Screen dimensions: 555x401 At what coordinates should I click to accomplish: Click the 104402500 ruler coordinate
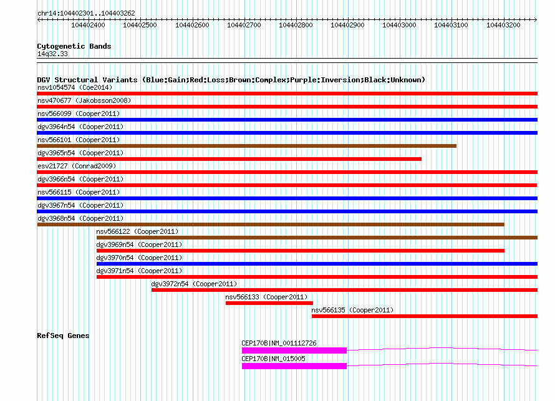(140, 25)
